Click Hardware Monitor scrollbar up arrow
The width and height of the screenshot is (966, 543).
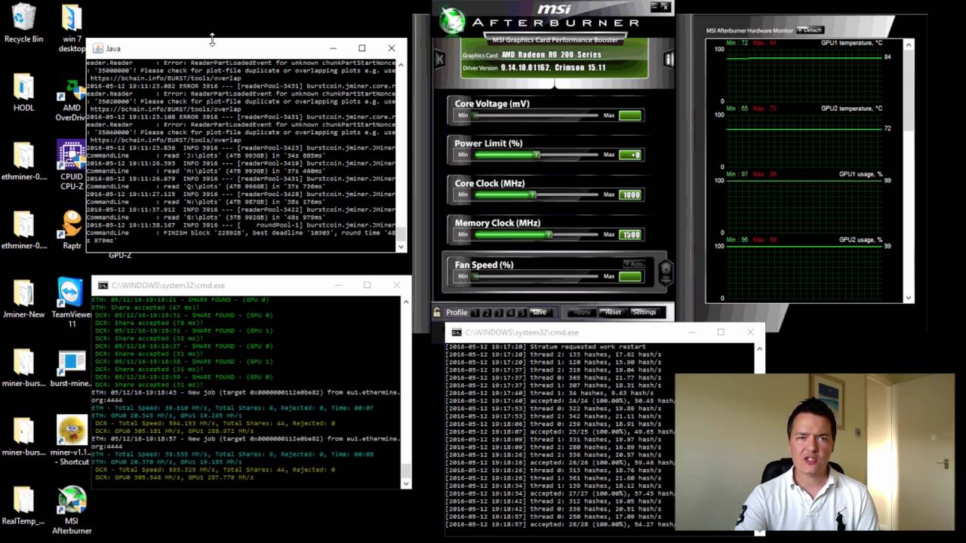tap(908, 45)
